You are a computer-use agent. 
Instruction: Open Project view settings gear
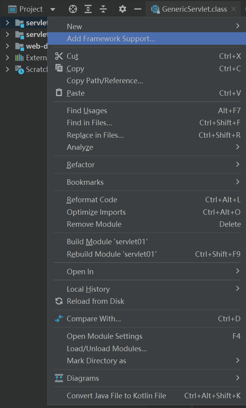click(123, 9)
